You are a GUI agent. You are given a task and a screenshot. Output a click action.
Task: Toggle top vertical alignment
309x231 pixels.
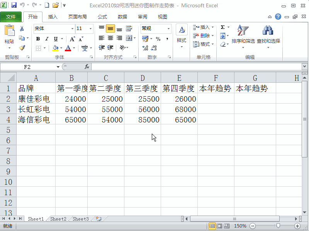[x=102, y=28]
